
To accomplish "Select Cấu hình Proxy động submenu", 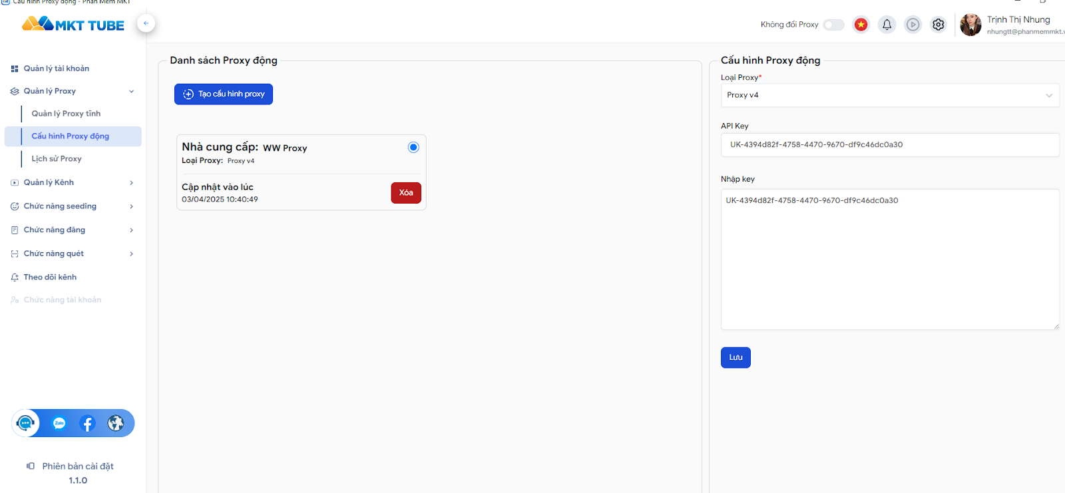I will (73, 136).
